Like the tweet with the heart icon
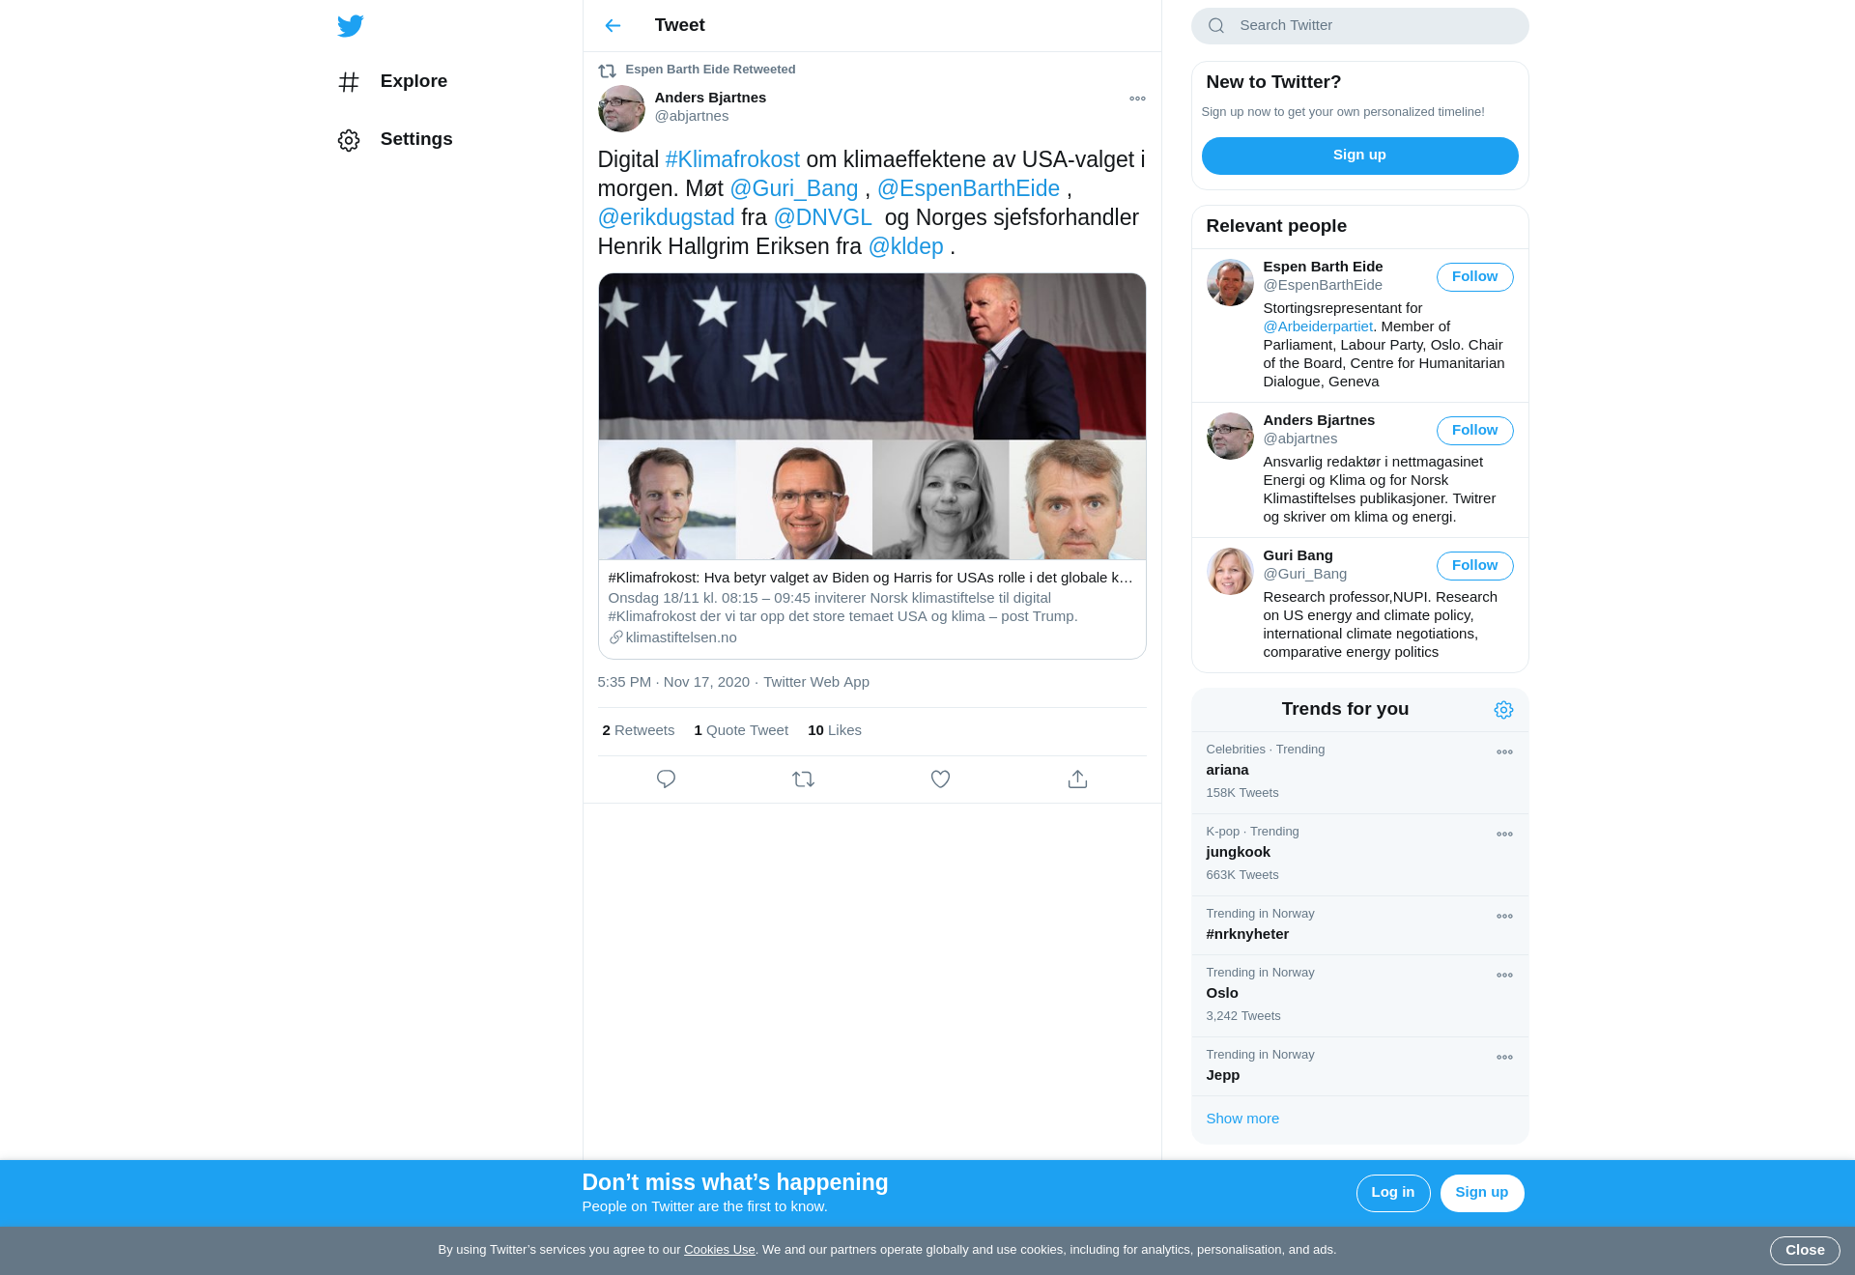The width and height of the screenshot is (1855, 1275). coord(940,779)
